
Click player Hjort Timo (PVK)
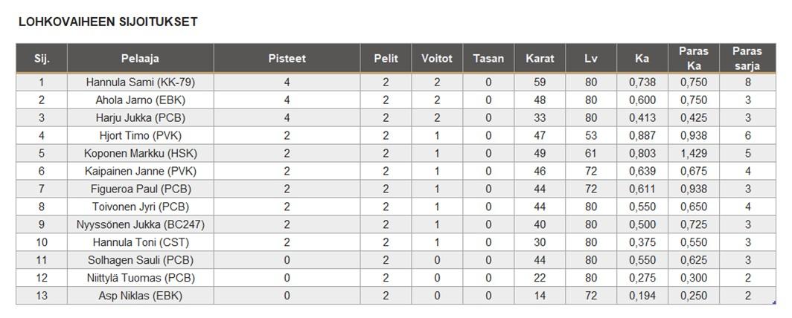point(140,136)
